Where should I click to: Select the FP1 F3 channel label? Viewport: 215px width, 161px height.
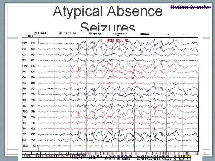[x=29, y=43]
